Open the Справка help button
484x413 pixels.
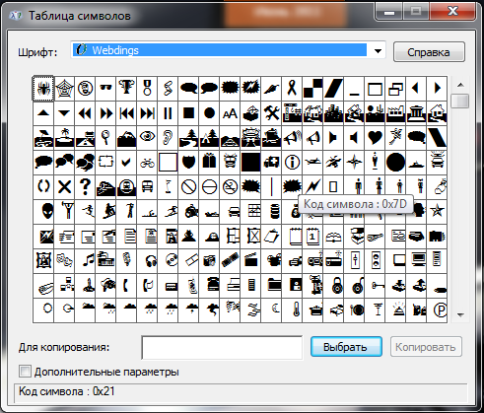pyautogui.click(x=429, y=52)
